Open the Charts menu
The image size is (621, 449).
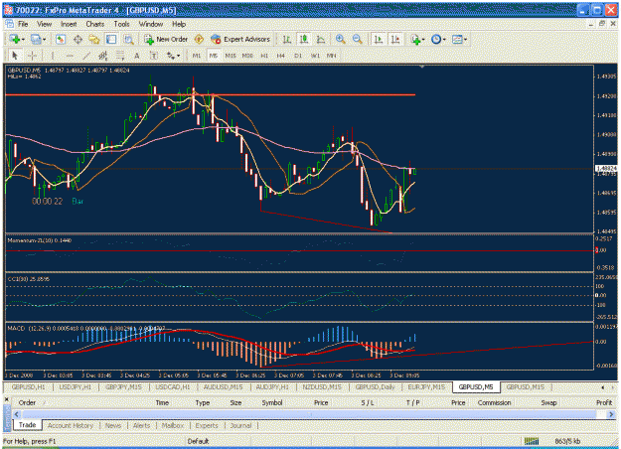(95, 24)
